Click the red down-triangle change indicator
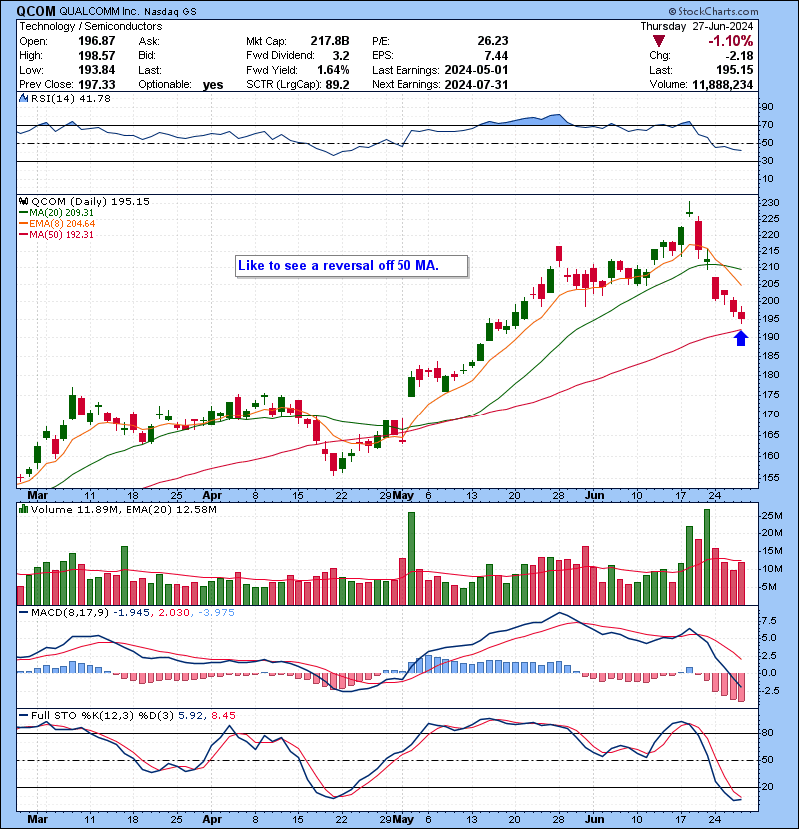The width and height of the screenshot is (799, 829). coord(658,41)
